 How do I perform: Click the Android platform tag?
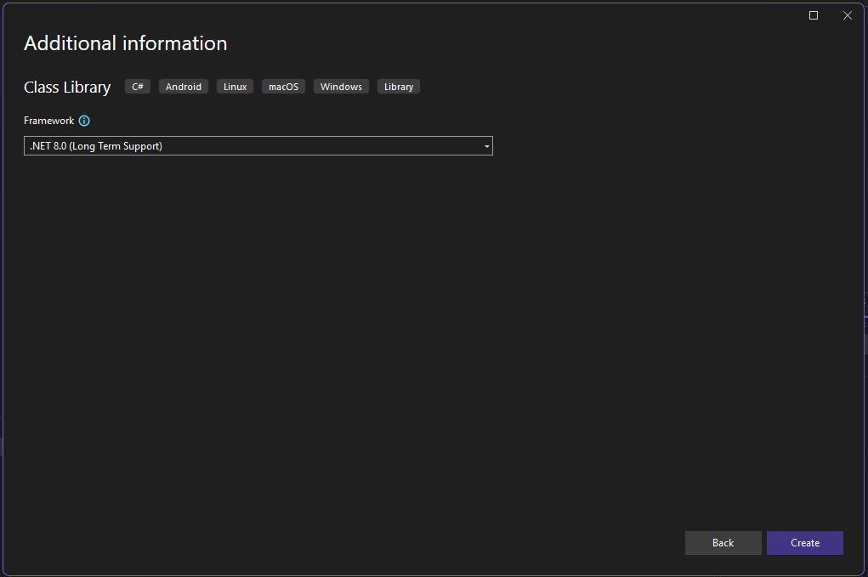tap(184, 87)
